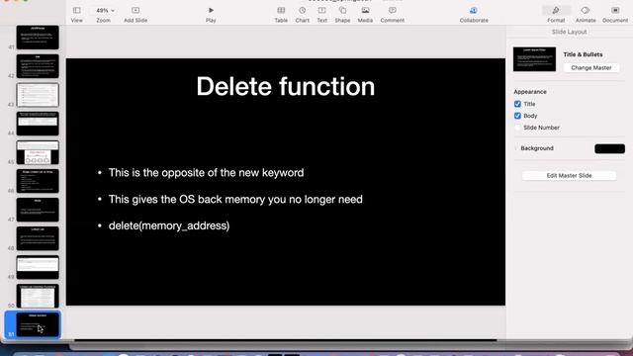Screen dimensions: 633x356
Task: Click the 'Delete function' slide title
Action: [x=286, y=86]
